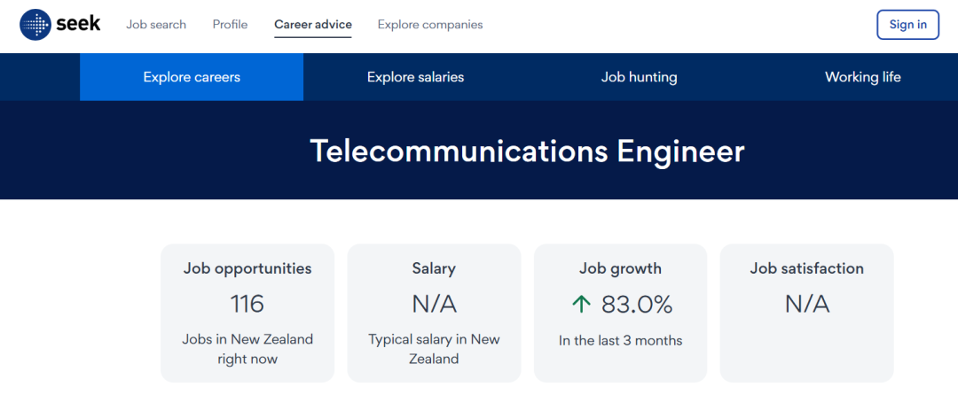Click the seek wordmark text

point(78,25)
